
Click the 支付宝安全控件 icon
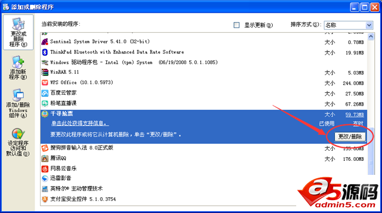point(45,199)
